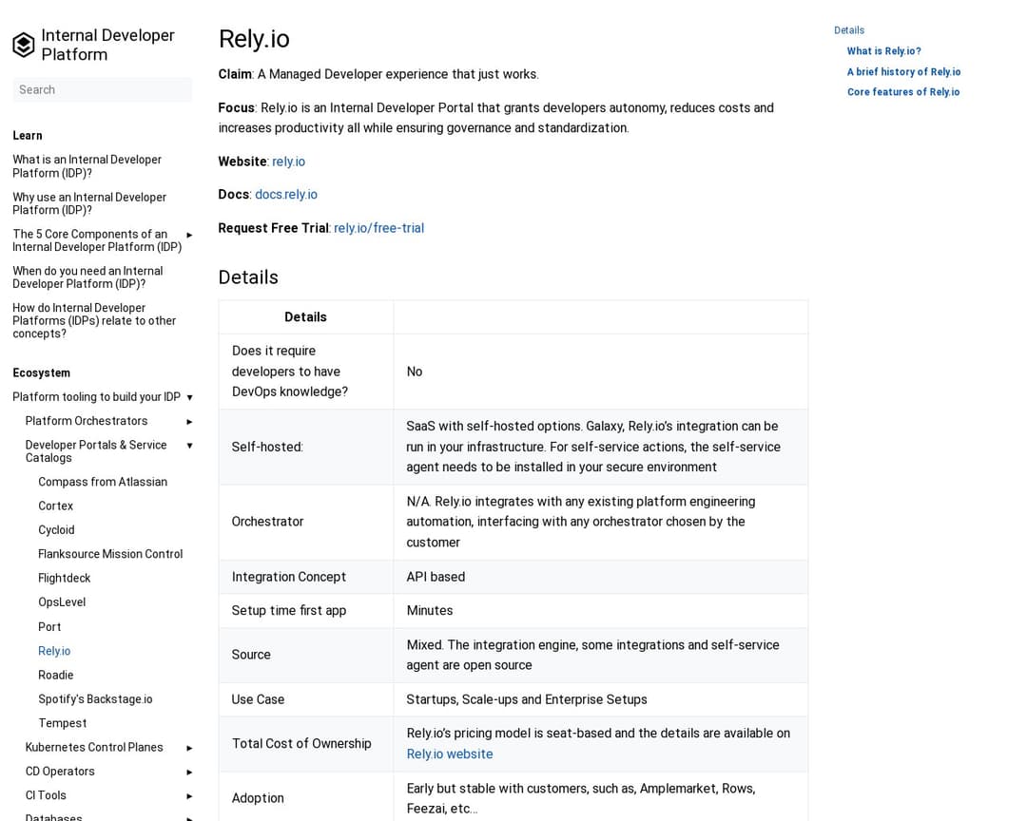Click the Internal Developer Platform logo icon
The image size is (1027, 821).
tap(24, 45)
